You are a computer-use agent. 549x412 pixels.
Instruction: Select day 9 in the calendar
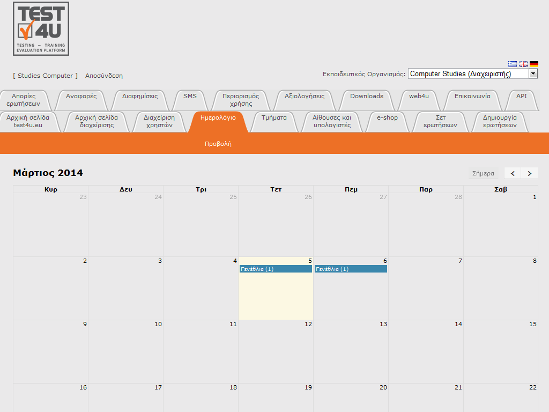pos(51,352)
